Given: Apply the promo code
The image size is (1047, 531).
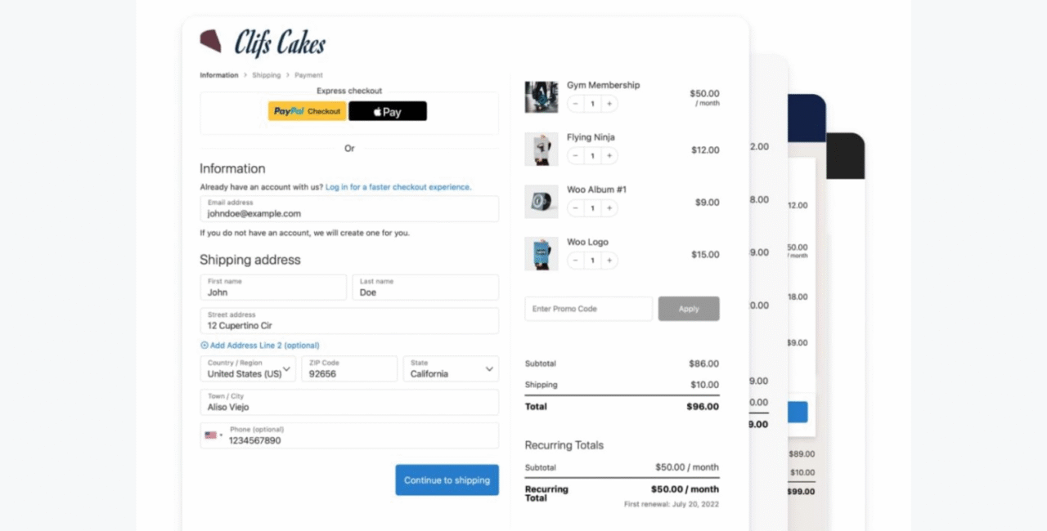Looking at the screenshot, I should pyautogui.click(x=689, y=309).
